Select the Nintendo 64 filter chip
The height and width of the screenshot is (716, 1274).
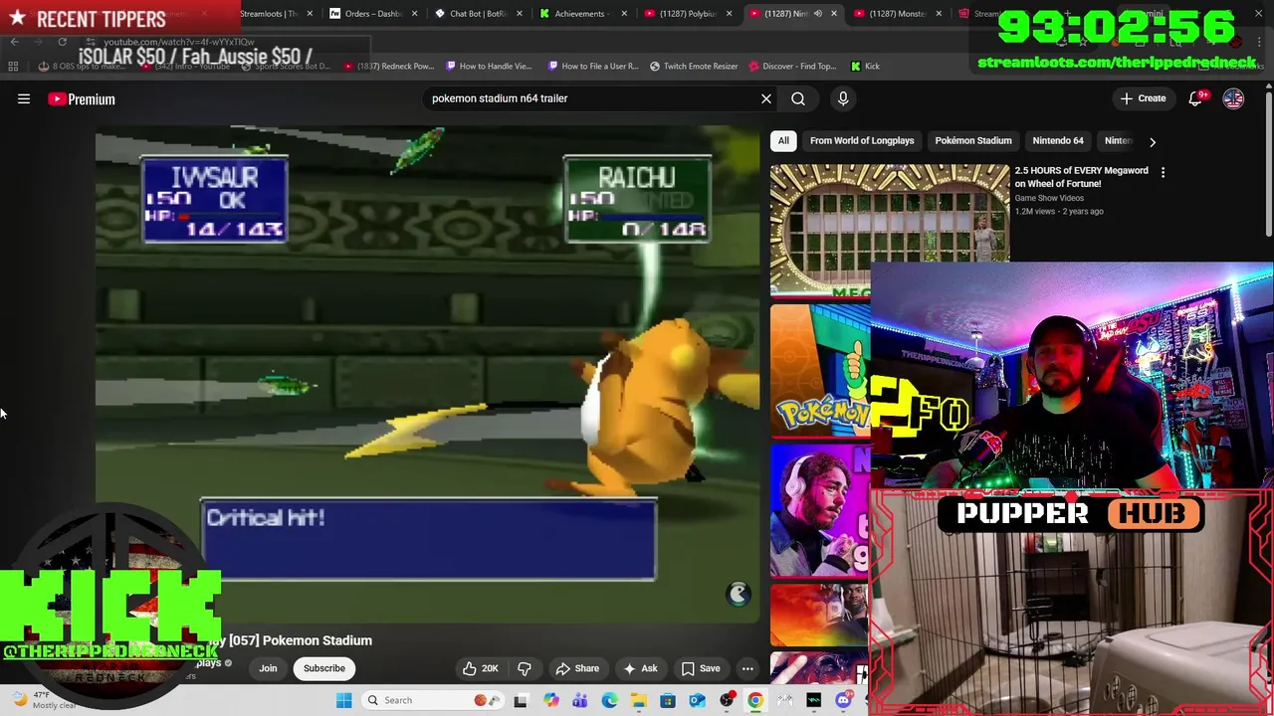pyautogui.click(x=1058, y=141)
